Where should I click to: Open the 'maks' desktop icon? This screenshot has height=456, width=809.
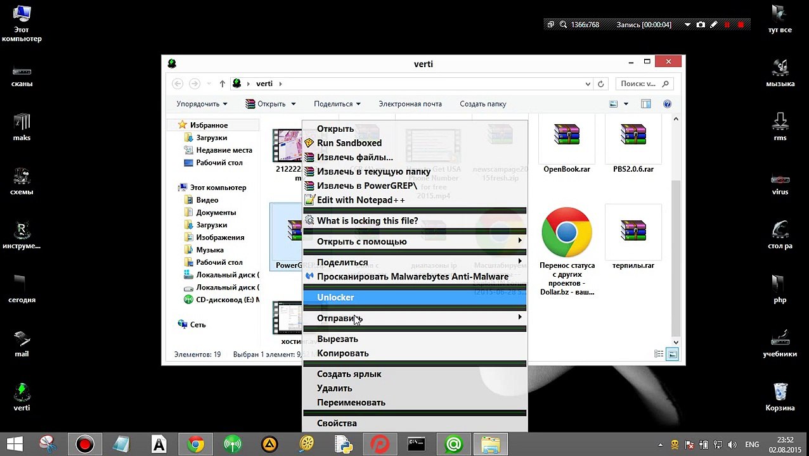click(x=22, y=127)
